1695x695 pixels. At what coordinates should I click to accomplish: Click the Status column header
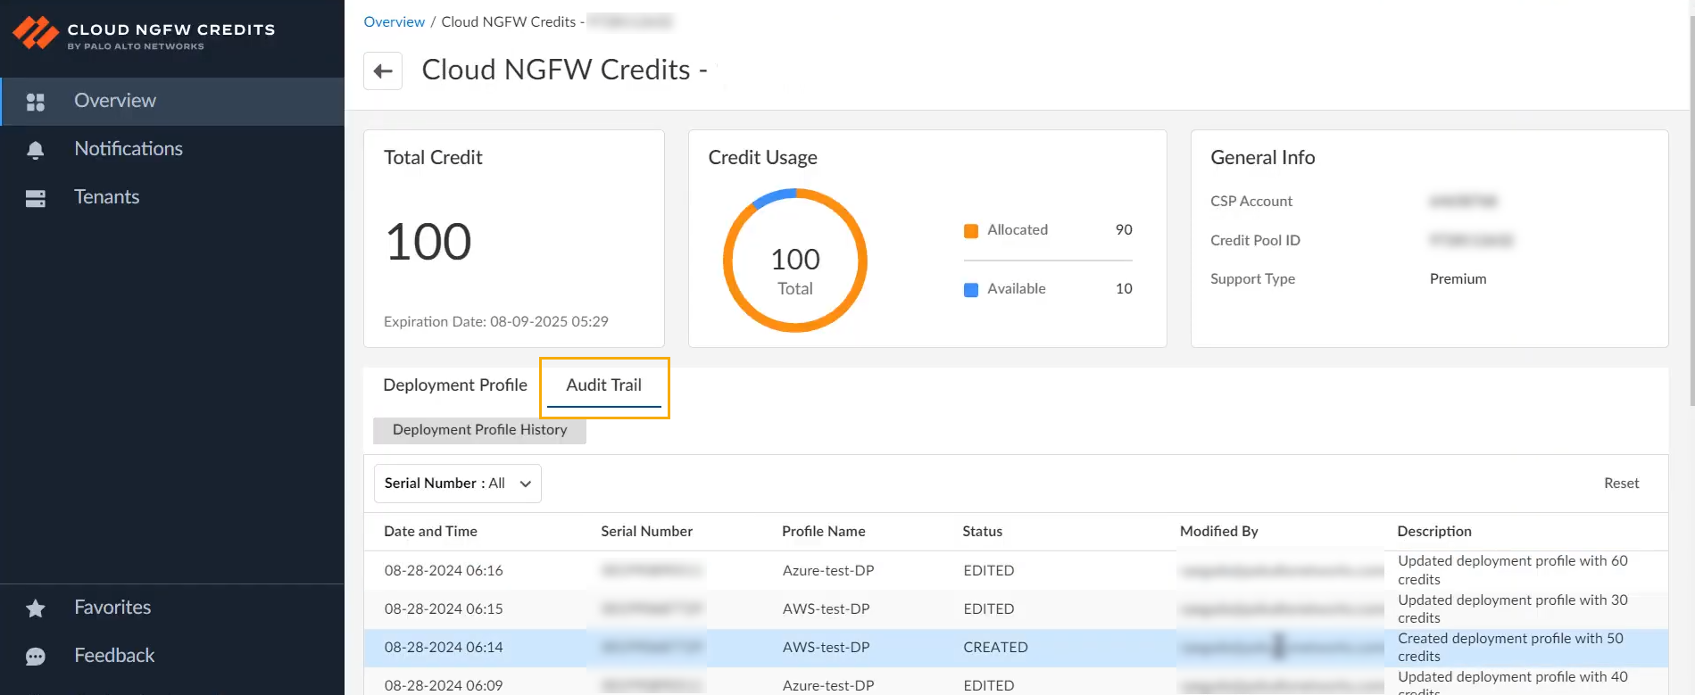(x=982, y=532)
